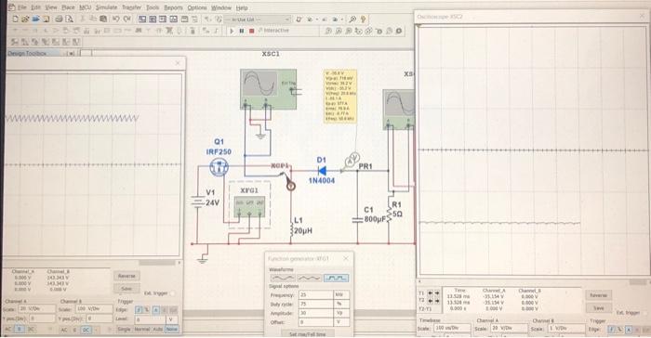Set left oscilloscope trigger mode to None
This screenshot has width=651, height=338.
pos(172,330)
